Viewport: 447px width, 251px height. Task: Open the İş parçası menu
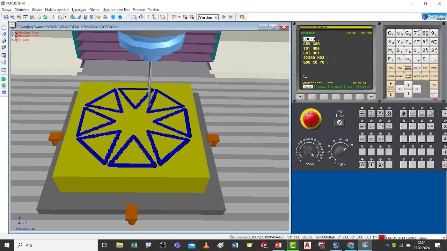(x=79, y=10)
